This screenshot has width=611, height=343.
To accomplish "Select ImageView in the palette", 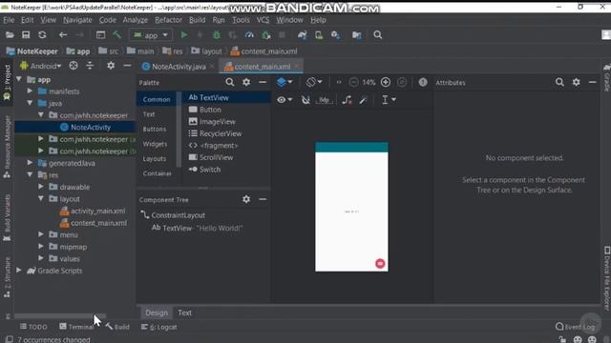I will [x=212, y=121].
